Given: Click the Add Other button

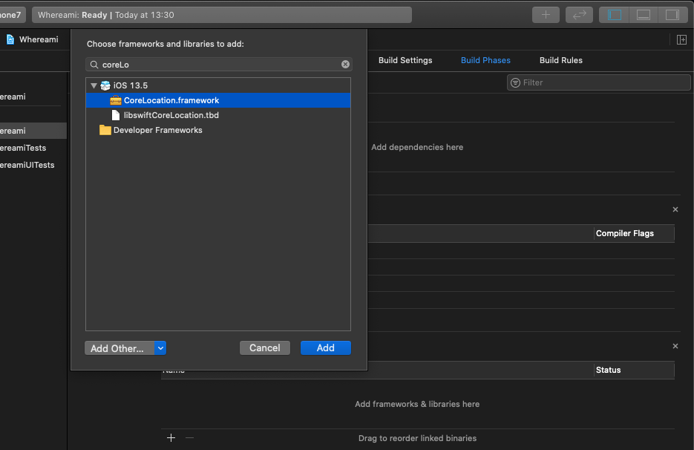Looking at the screenshot, I should (120, 348).
